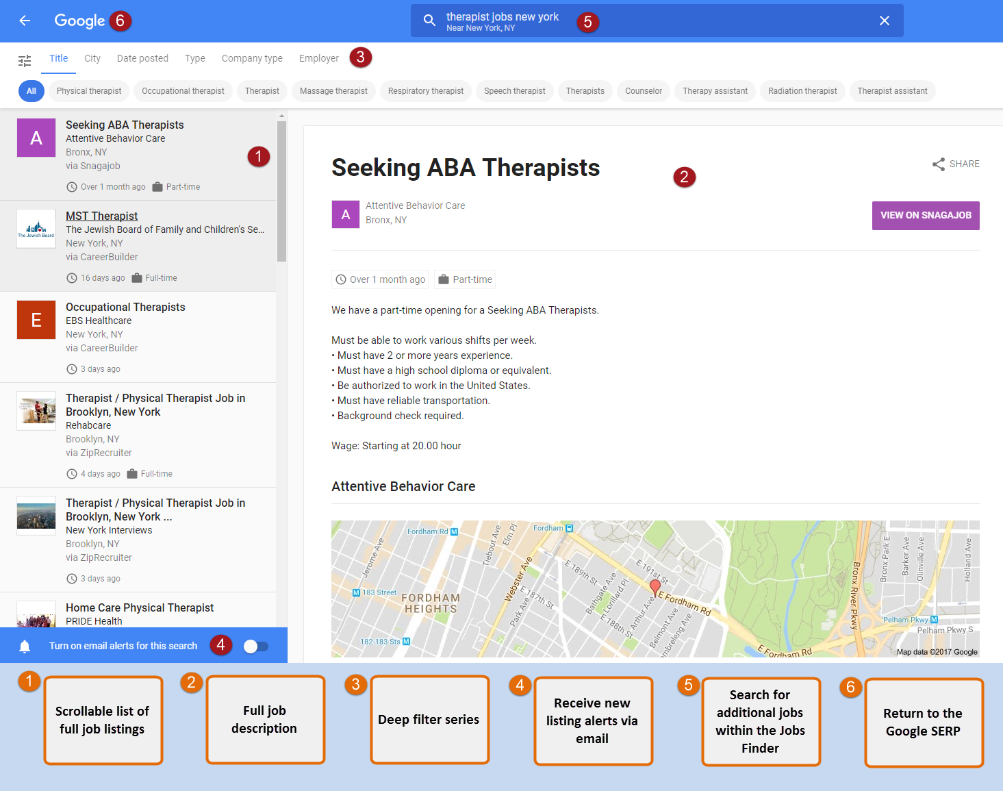Image resolution: width=1003 pixels, height=791 pixels.
Task: Click the search magnifier icon
Action: pyautogui.click(x=429, y=21)
